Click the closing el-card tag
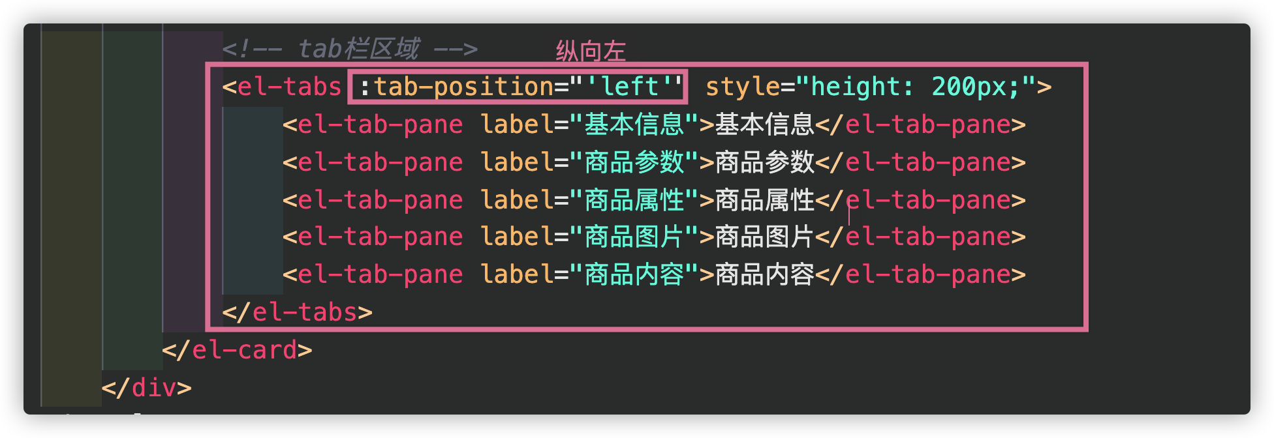Image resolution: width=1274 pixels, height=438 pixels. [237, 350]
